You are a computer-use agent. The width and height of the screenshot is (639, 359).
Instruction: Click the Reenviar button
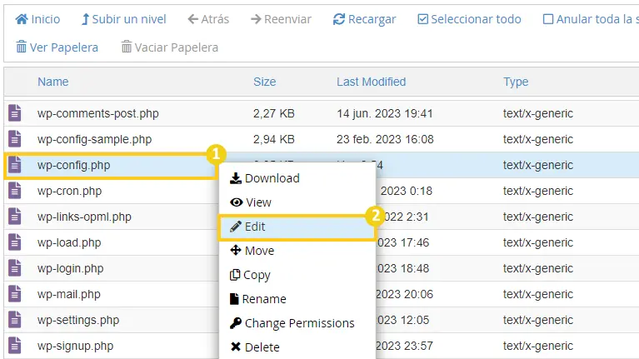coord(281,19)
